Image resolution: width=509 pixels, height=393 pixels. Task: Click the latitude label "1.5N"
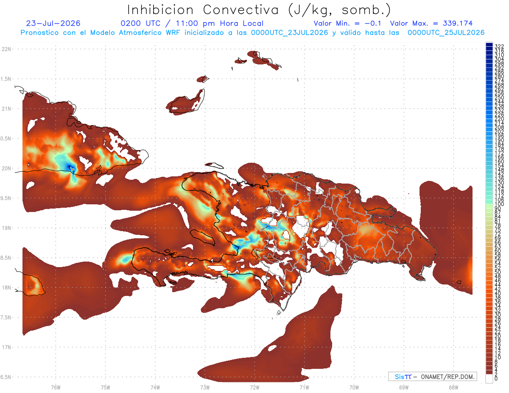pyautogui.click(x=6, y=79)
